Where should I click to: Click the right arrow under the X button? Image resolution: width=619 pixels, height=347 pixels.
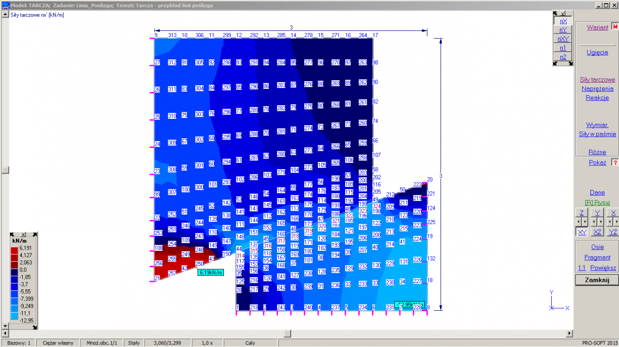point(616,222)
